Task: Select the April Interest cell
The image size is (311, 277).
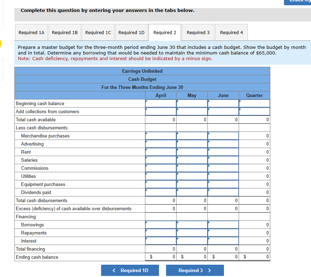Action: pyautogui.click(x=161, y=241)
